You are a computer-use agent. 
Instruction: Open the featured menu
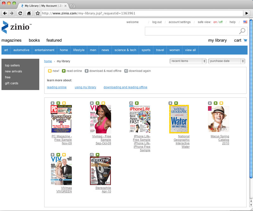[x=54, y=40]
